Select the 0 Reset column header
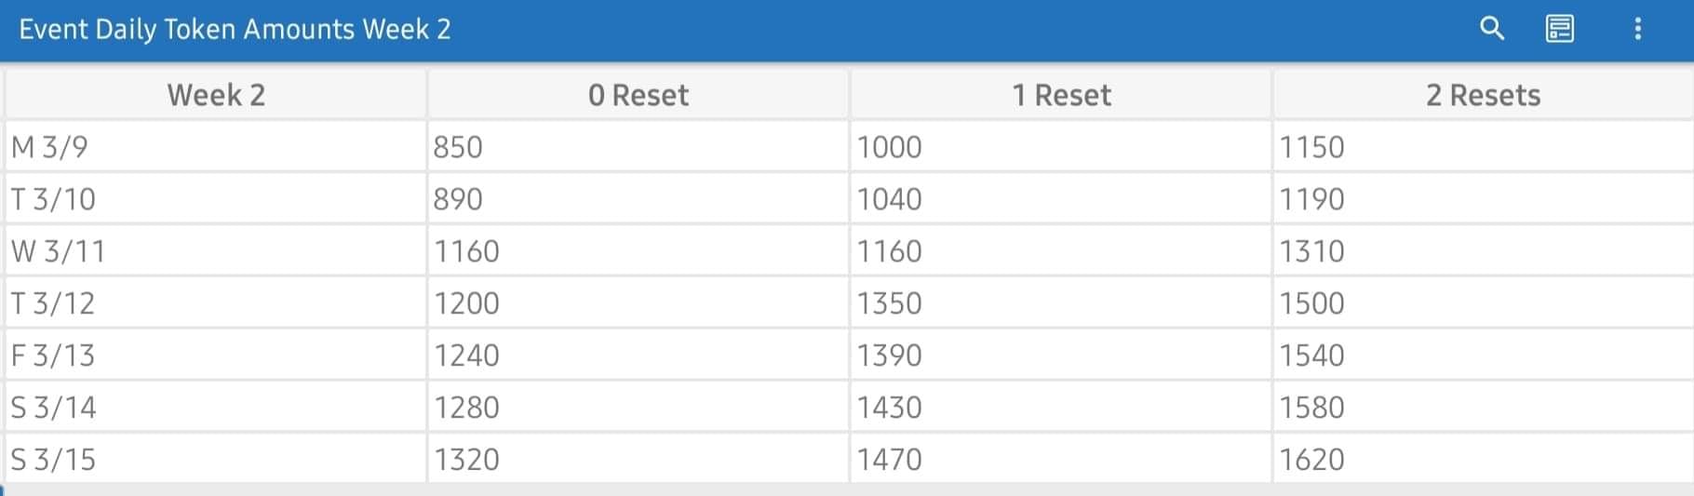The height and width of the screenshot is (496, 1694). point(639,95)
